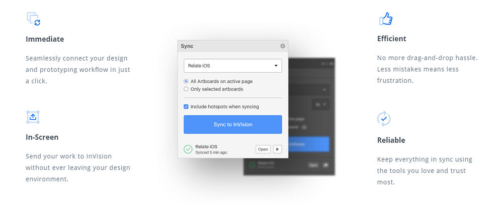Viewport: 503px width, 215px height.
Task: Click the play button beside Open
Action: 278,149
